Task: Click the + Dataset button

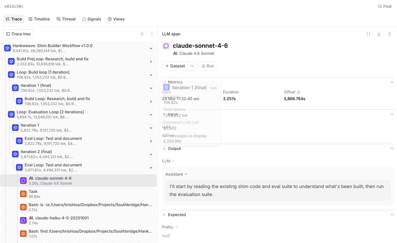Action: pos(175,66)
